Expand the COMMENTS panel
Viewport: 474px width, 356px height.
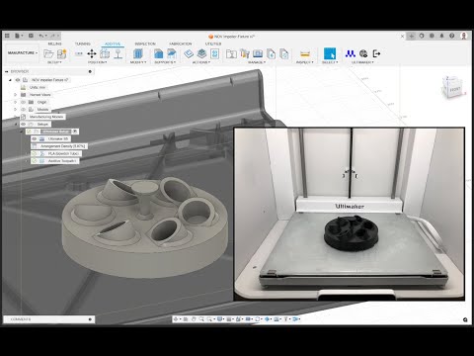tap(90, 319)
